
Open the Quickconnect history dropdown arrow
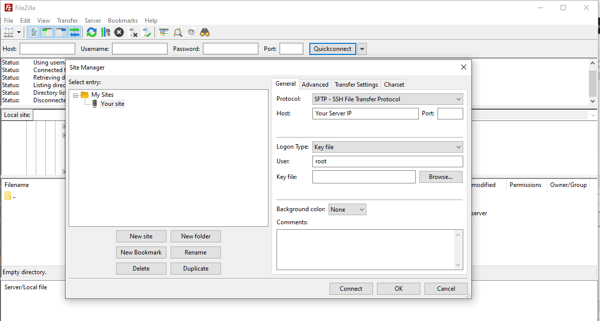[362, 49]
